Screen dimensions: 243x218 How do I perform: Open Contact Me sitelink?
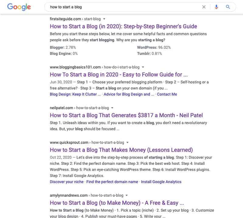point(167,94)
